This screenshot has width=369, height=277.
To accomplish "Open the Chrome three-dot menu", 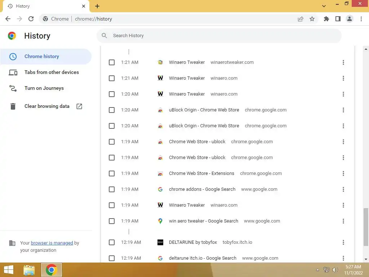I will click(x=361, y=19).
